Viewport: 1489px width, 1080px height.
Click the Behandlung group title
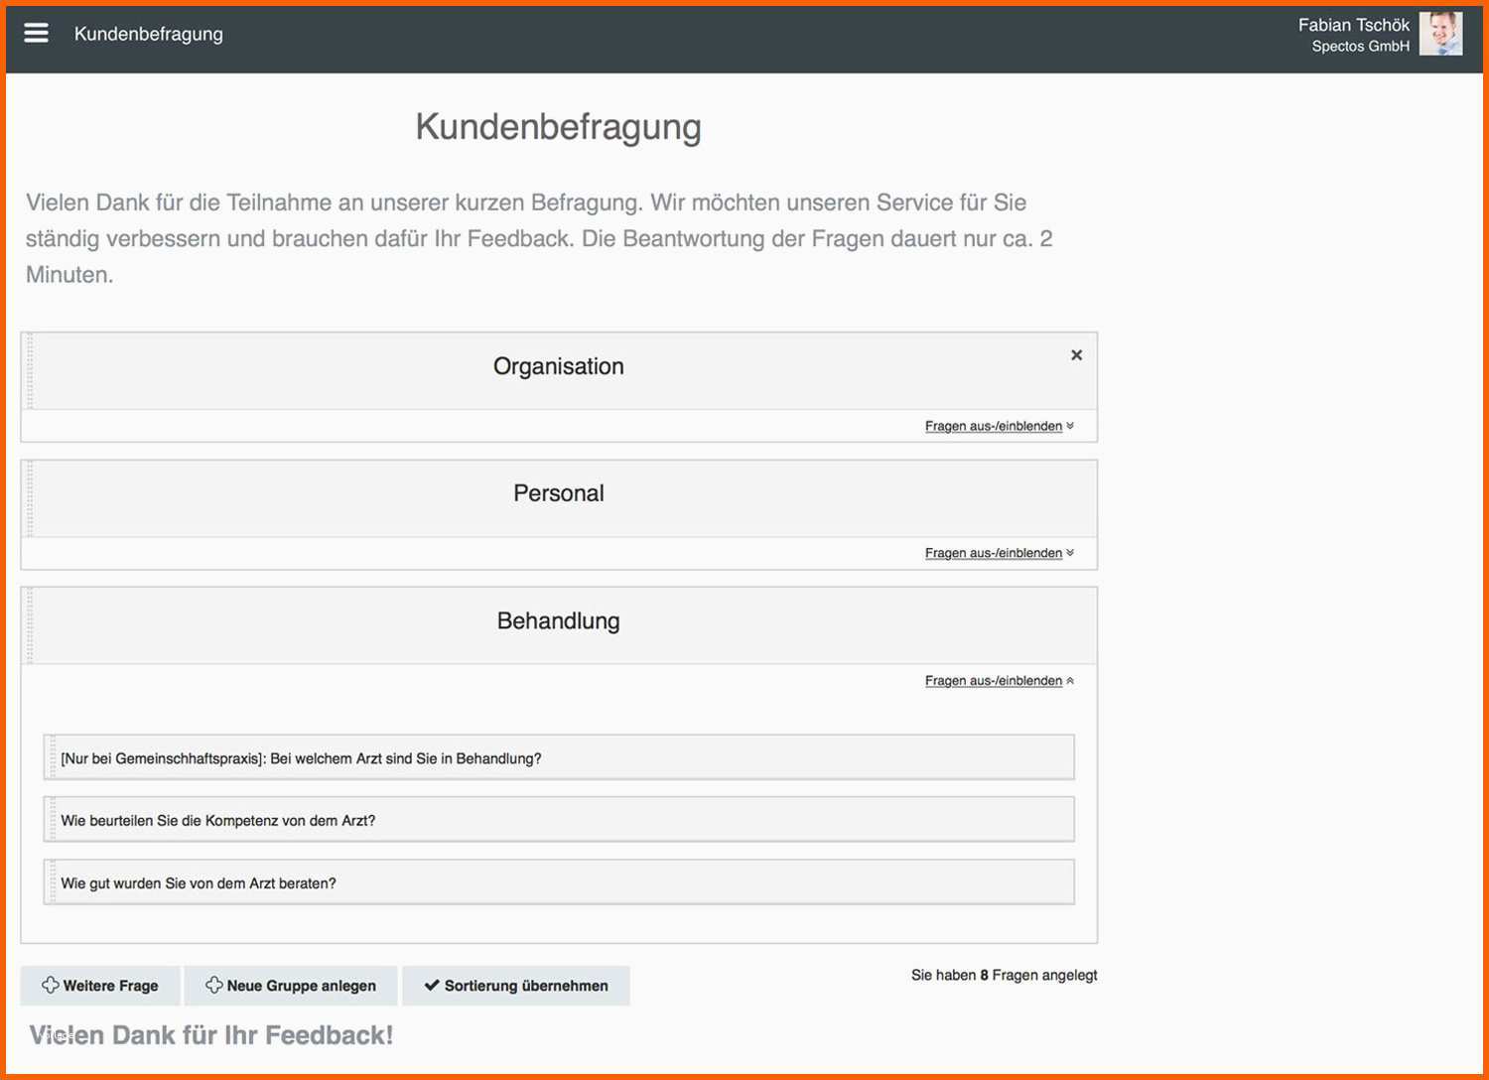[x=559, y=621]
